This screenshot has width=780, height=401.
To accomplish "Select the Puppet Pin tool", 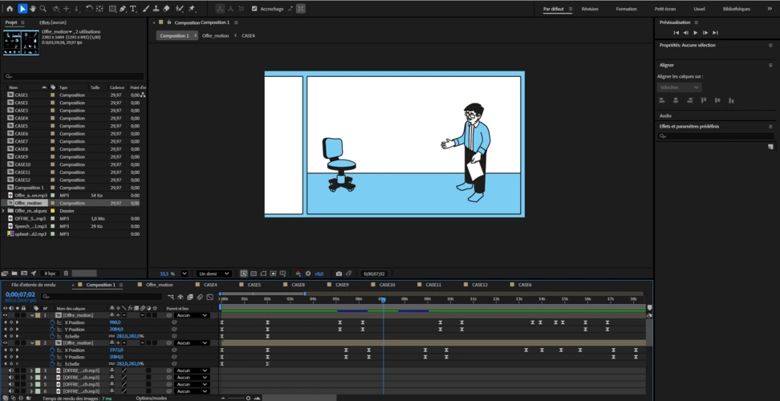I will click(192, 9).
